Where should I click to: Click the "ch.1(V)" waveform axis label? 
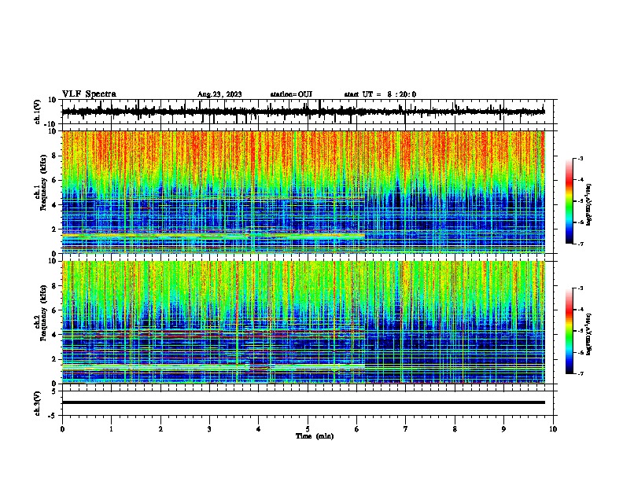[38, 112]
